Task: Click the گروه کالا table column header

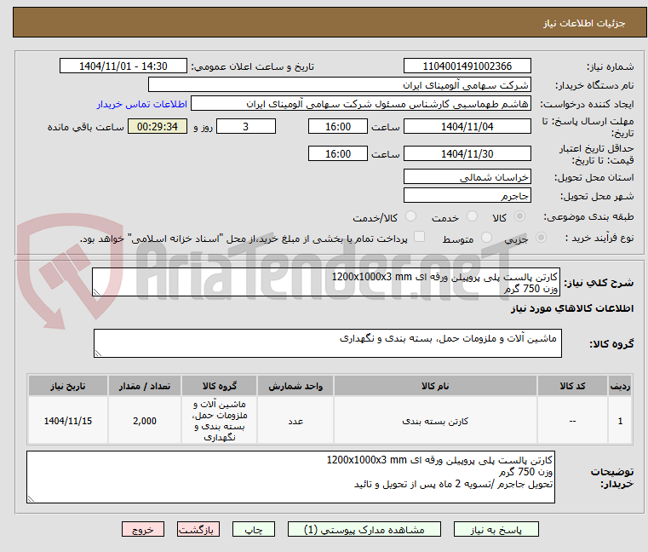Action: [x=220, y=386]
